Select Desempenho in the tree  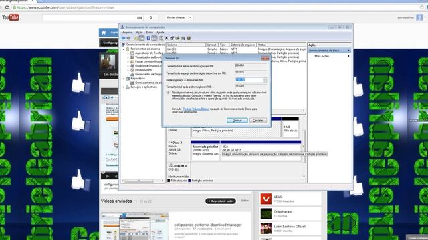143,70
